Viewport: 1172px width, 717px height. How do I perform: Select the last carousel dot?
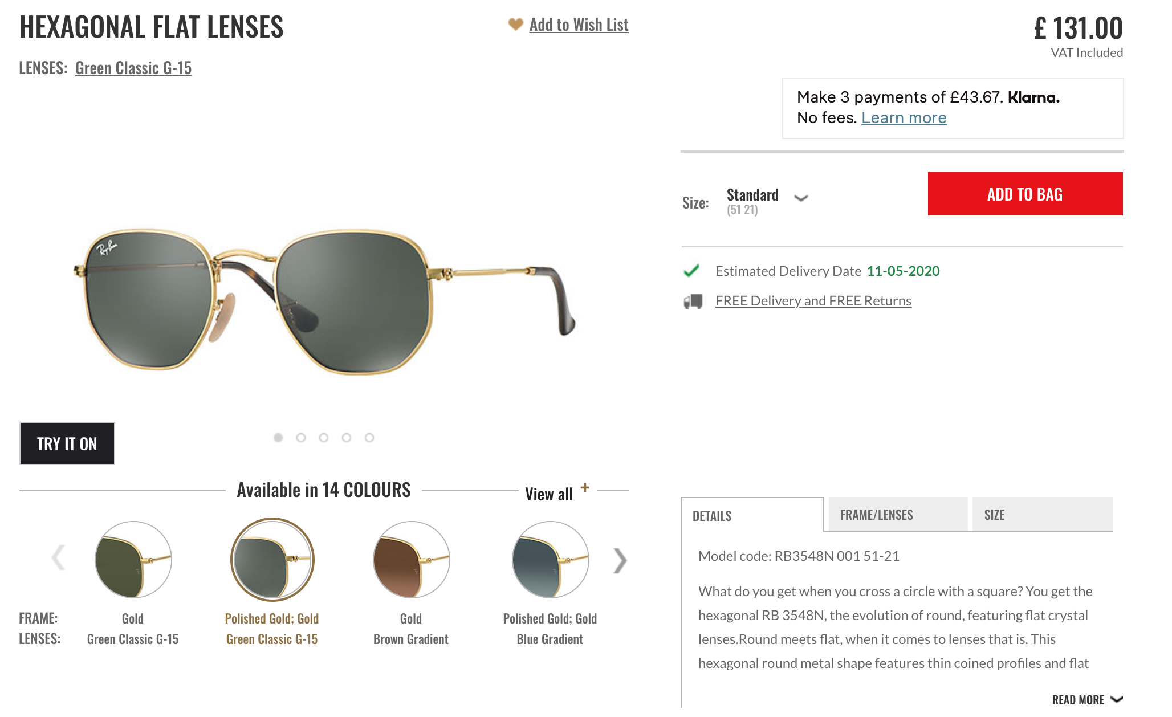tap(371, 438)
